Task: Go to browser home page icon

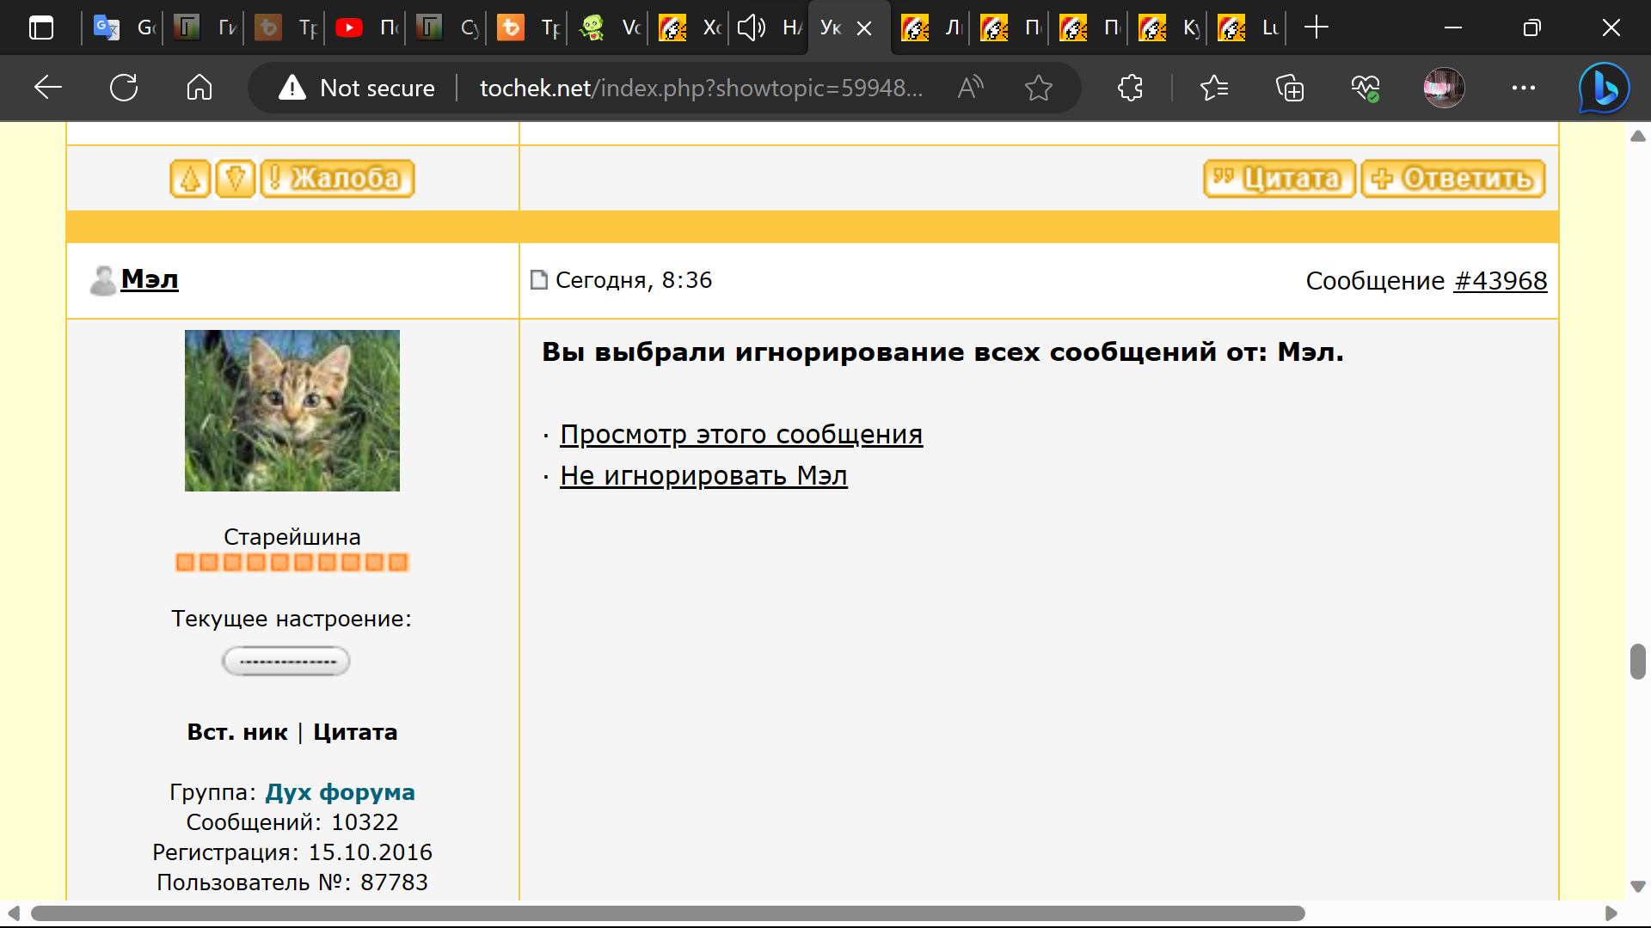Action: point(199,88)
